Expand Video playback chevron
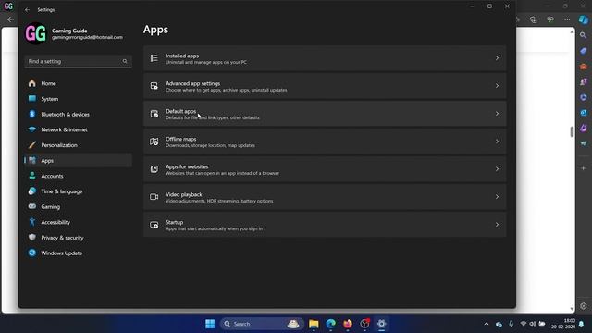This screenshot has width=592, height=333. coord(497,197)
